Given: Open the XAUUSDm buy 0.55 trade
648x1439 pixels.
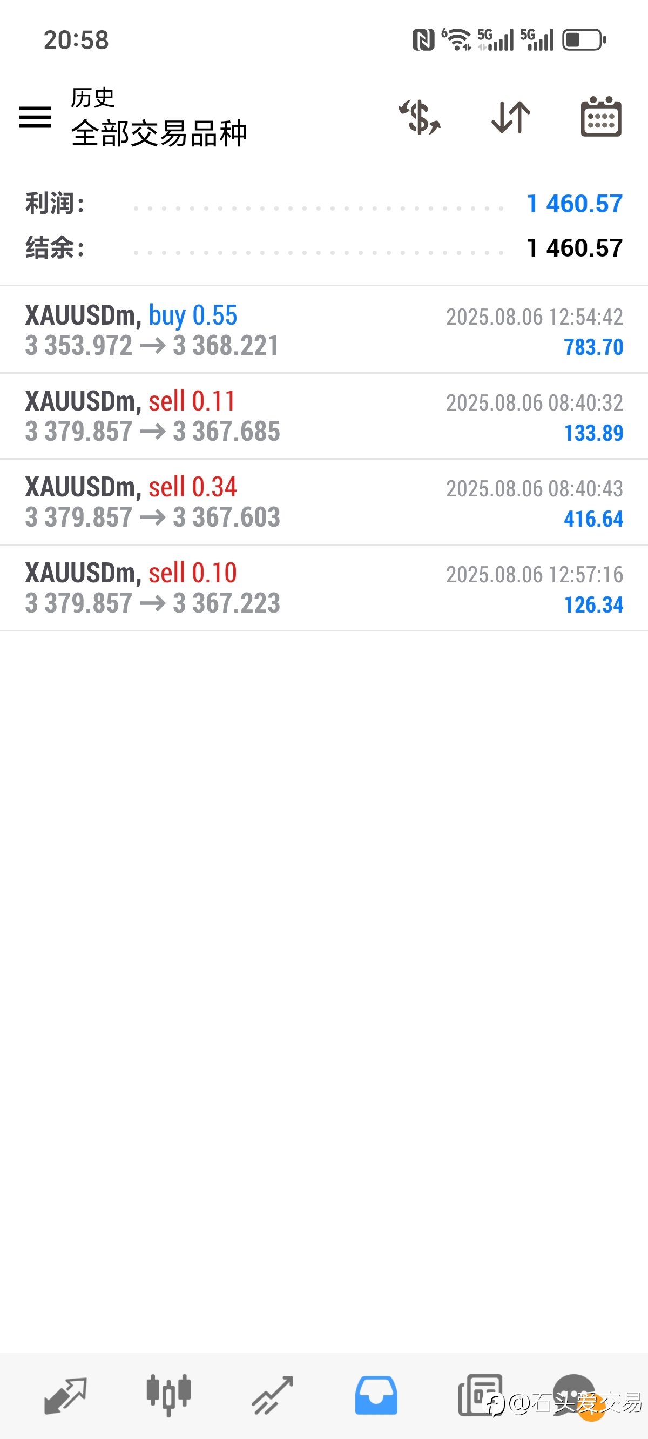Looking at the screenshot, I should pyautogui.click(x=324, y=330).
